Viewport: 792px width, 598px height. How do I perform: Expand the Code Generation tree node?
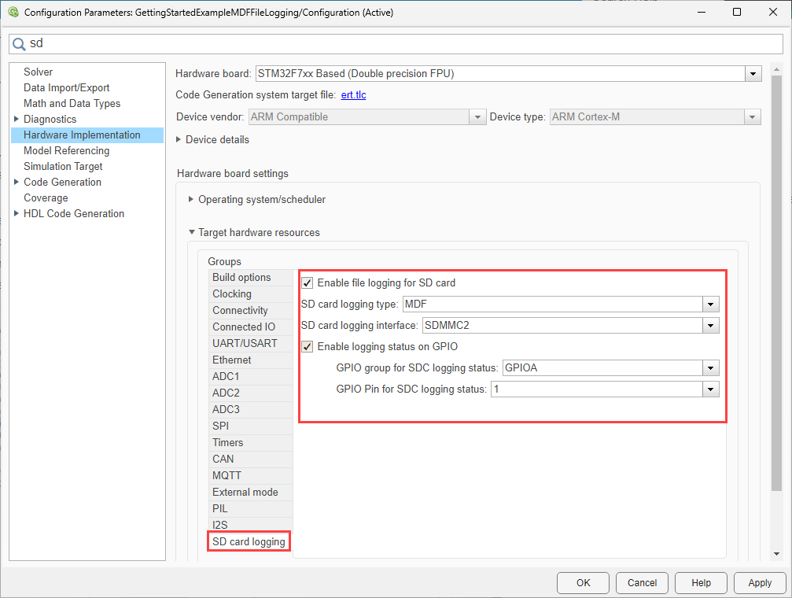[16, 183]
